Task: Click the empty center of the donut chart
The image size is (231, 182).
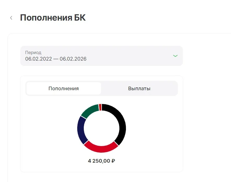Action: (x=102, y=128)
